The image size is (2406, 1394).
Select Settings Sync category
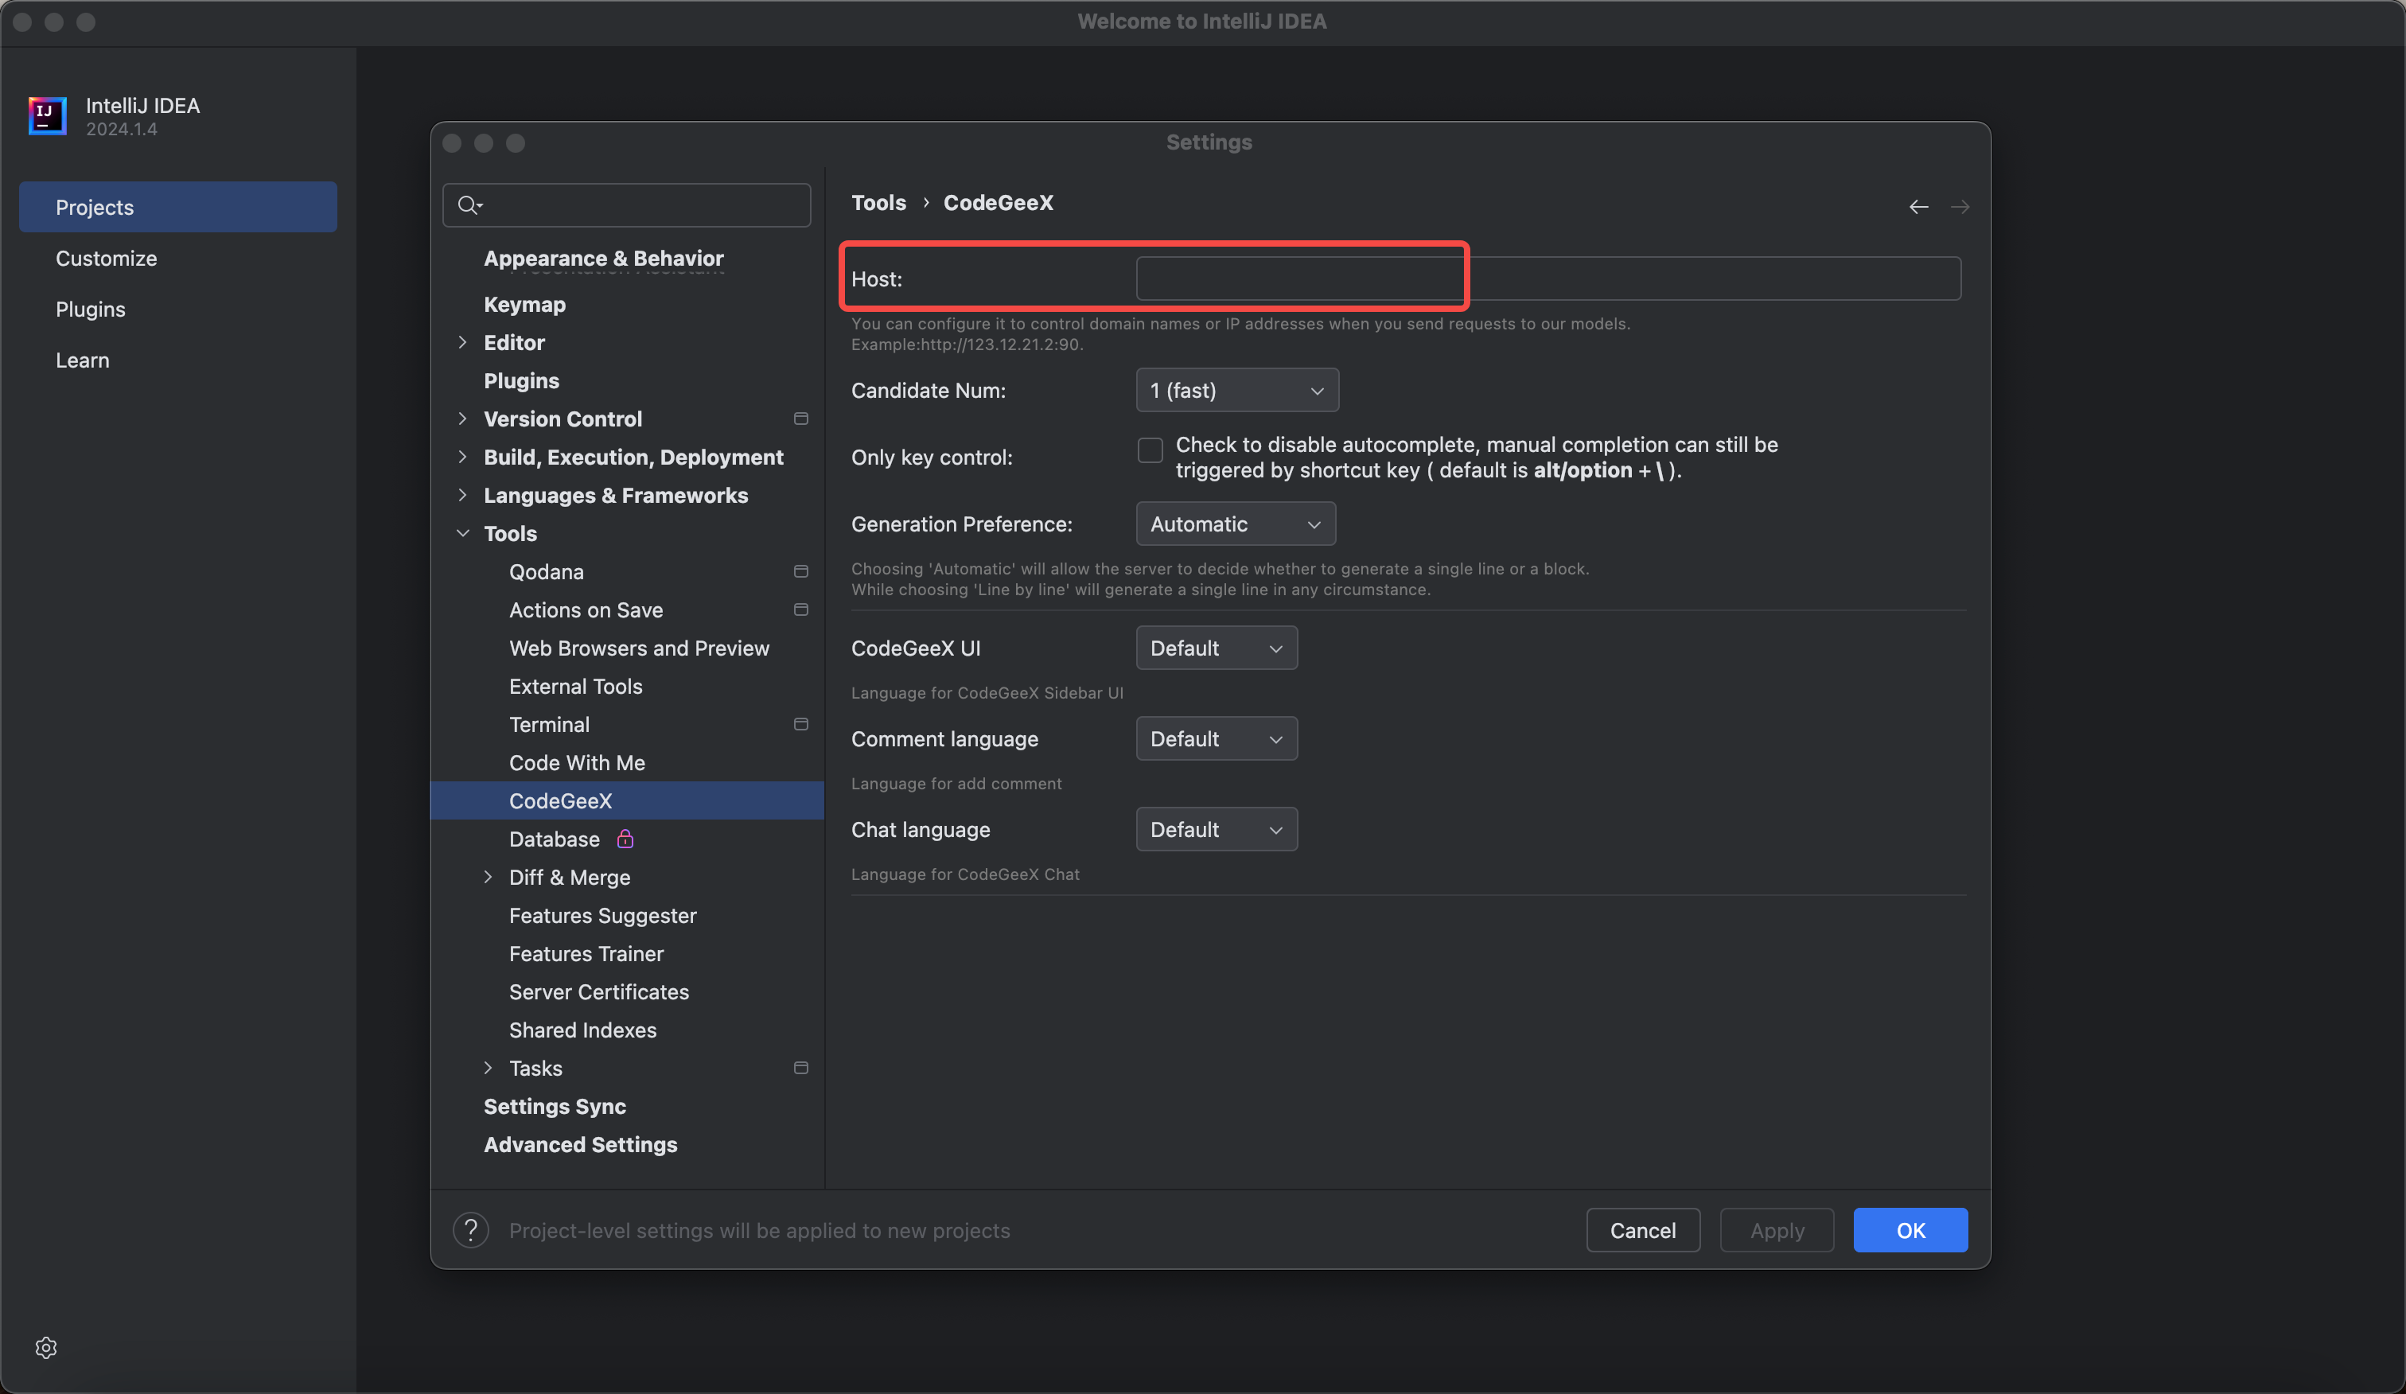(555, 1106)
